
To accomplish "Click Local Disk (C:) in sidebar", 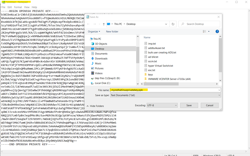I will pos(103,83).
